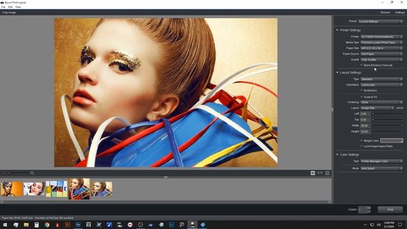The width and height of the screenshot is (407, 229).
Task: Launch Google Chrome from the taskbar
Action: click(x=47, y=225)
